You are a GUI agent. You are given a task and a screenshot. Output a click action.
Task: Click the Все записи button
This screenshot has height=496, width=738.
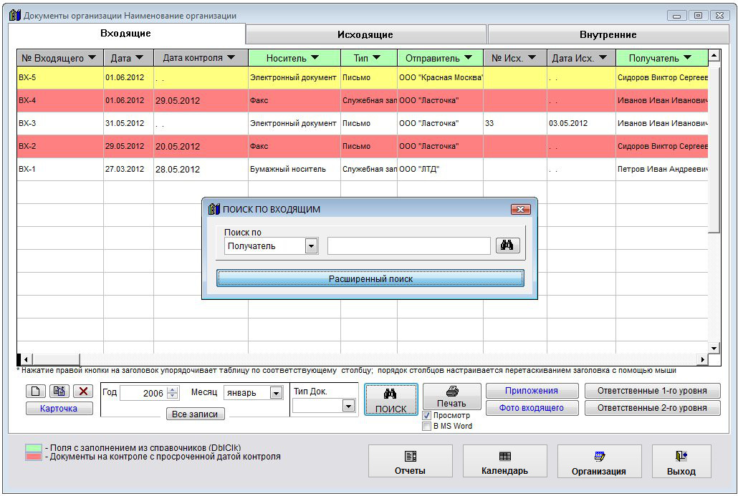(x=195, y=414)
